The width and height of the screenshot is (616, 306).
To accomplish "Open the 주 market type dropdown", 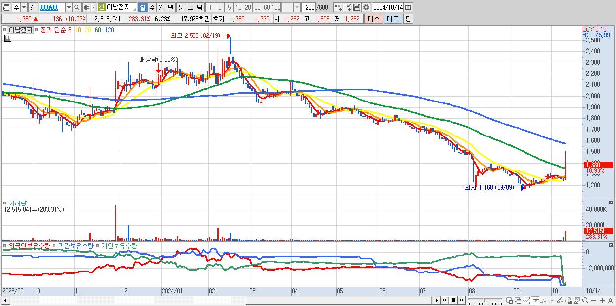I will click(24, 7).
